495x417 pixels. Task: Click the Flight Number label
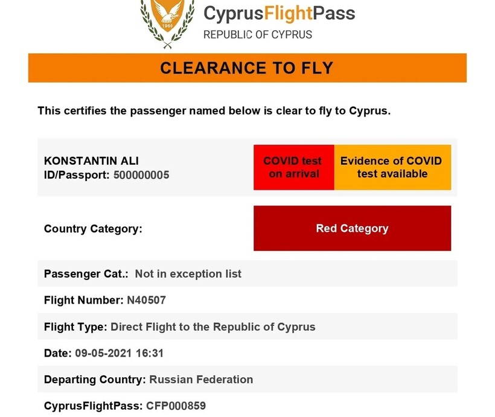(83, 300)
